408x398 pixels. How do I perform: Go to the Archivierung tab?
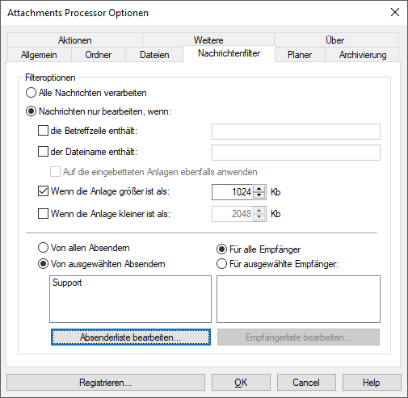pos(363,55)
